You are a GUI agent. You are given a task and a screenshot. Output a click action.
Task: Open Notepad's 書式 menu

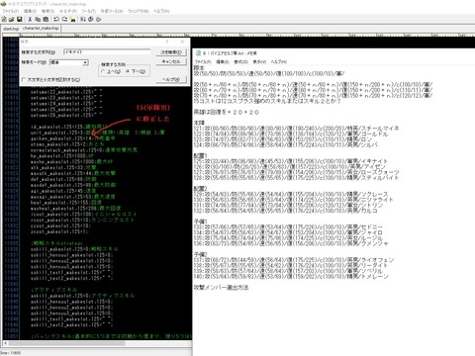point(240,61)
